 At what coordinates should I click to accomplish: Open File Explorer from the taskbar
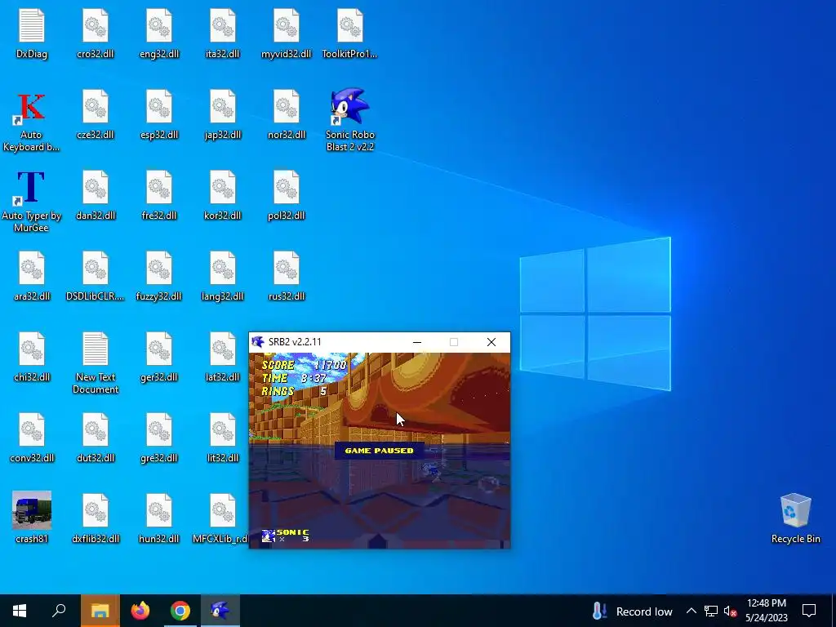click(100, 611)
